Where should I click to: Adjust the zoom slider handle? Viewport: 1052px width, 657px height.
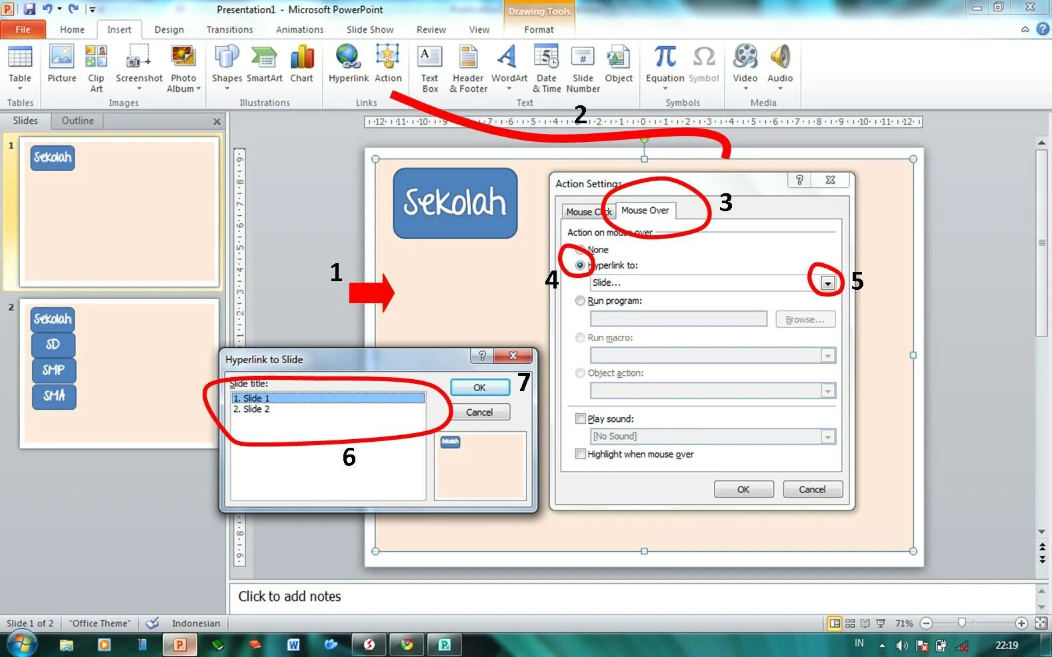(x=961, y=623)
